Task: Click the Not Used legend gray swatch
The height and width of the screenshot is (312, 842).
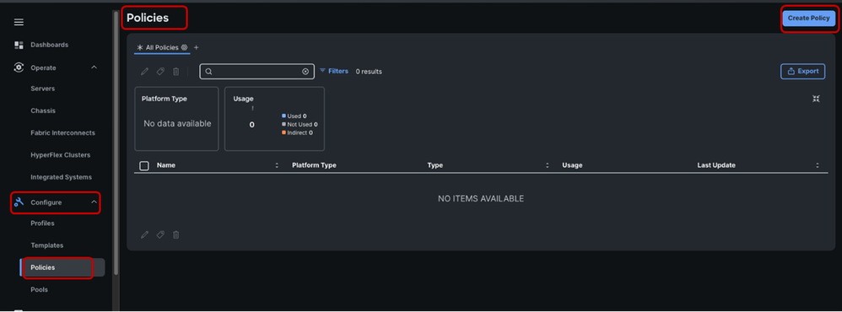Action: point(284,124)
